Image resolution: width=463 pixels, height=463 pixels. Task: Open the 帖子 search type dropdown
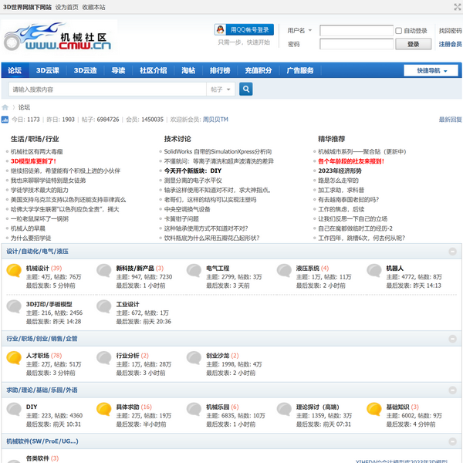220,90
